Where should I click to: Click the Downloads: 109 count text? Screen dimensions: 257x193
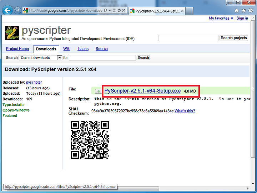point(17,99)
